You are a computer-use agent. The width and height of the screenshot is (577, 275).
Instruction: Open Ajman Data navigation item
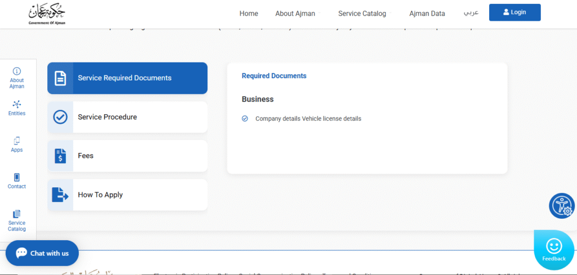[x=427, y=13]
